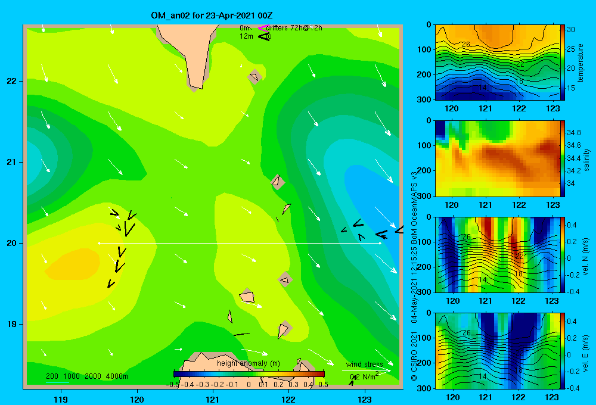Click depth label 300 on the salinity panel

(426, 196)
